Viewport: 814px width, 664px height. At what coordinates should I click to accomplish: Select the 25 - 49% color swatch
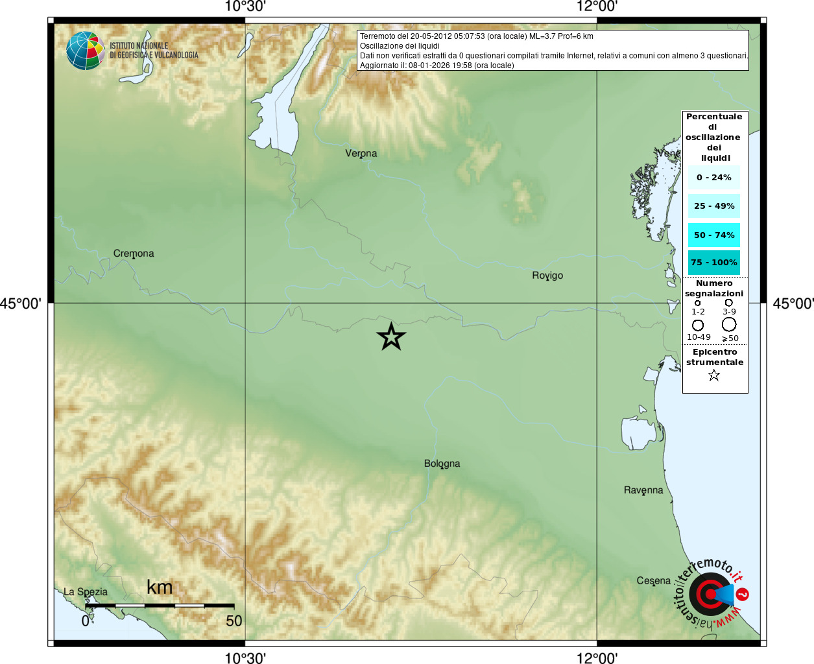coord(714,206)
